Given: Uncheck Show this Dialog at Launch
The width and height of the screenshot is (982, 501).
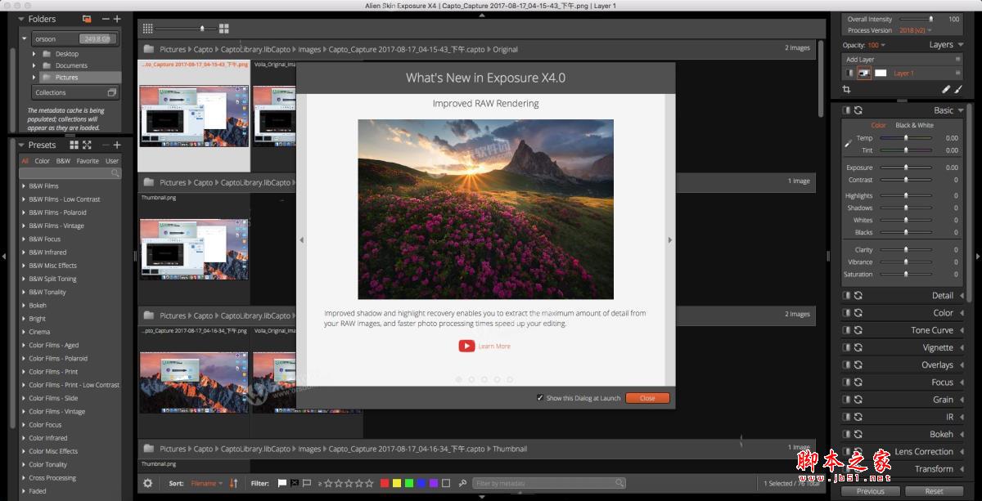Looking at the screenshot, I should 539,398.
